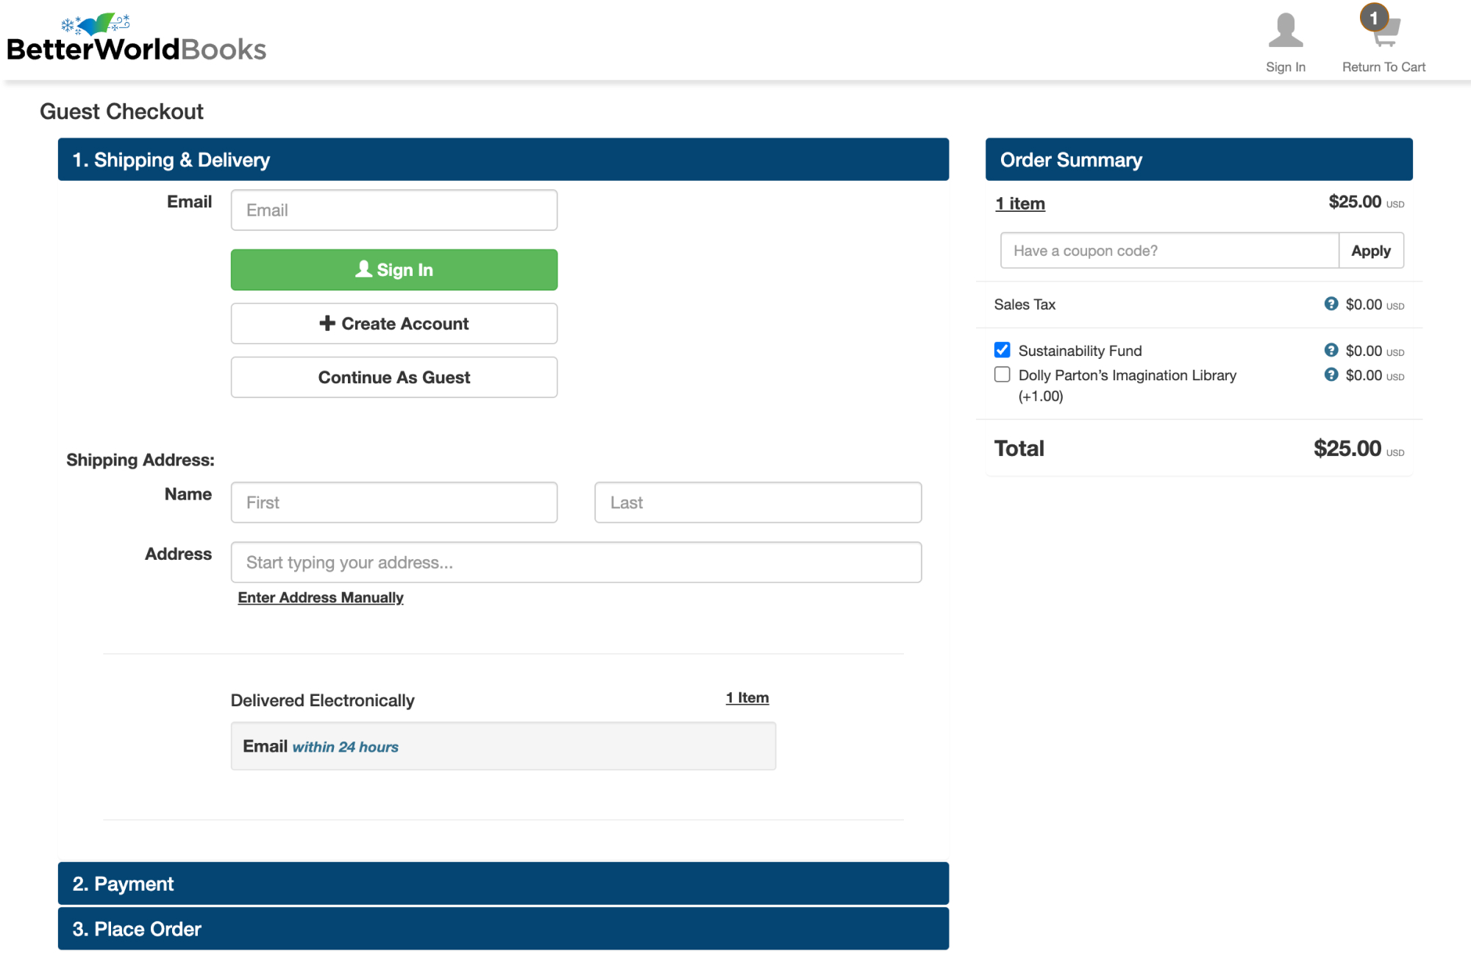1471x971 pixels.
Task: Uncheck the Sustainability Fund checkbox
Action: [1002, 350]
